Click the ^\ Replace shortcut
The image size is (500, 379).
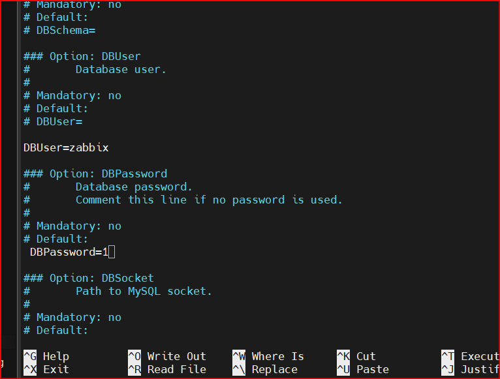265,369
